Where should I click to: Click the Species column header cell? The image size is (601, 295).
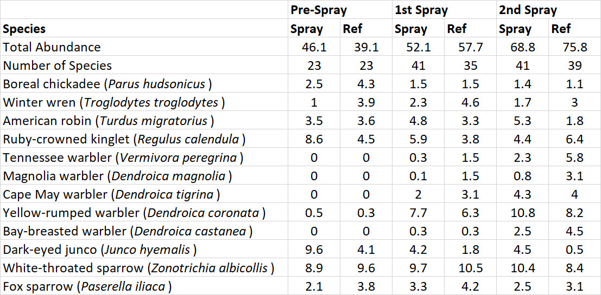(x=24, y=29)
